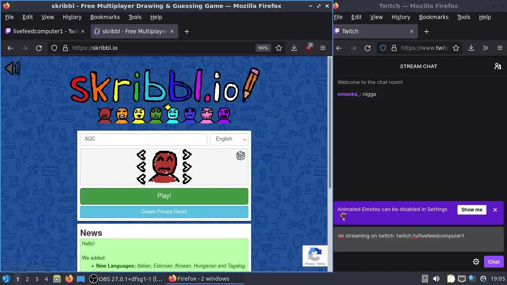The width and height of the screenshot is (507, 285).
Task: Click omacka_ username in chat
Action: (349, 94)
